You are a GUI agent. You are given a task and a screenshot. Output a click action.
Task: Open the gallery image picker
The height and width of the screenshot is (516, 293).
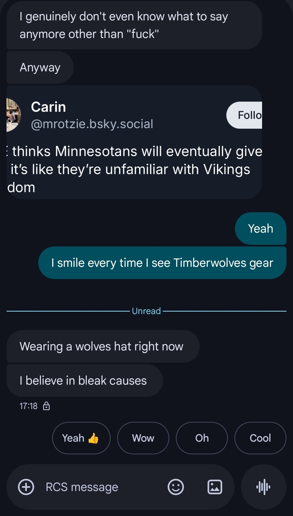(215, 487)
